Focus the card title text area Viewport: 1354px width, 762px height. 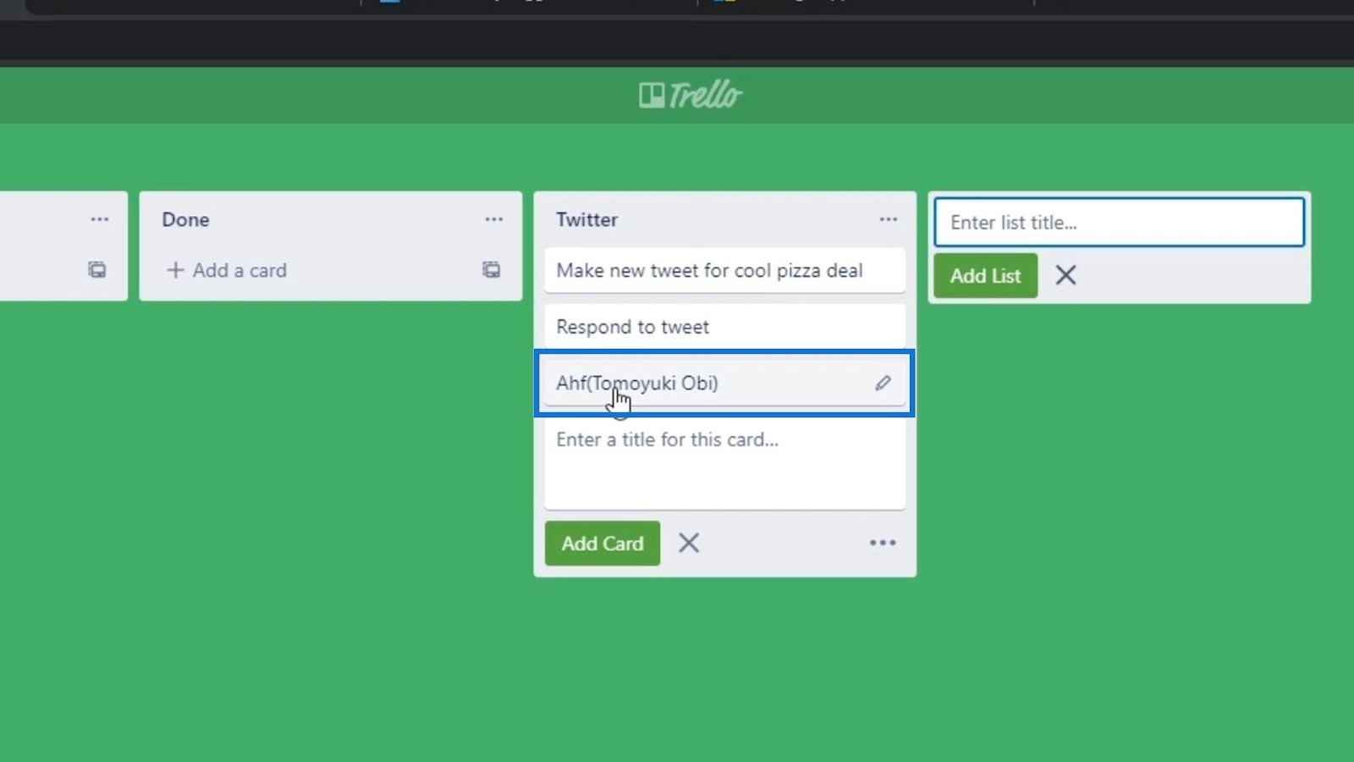(x=725, y=465)
